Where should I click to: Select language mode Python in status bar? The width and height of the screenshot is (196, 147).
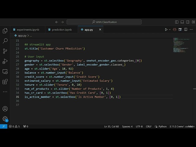(x=163, y=126)
